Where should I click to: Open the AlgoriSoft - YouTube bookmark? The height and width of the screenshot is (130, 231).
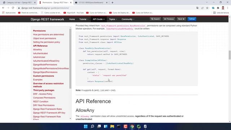point(74,13)
